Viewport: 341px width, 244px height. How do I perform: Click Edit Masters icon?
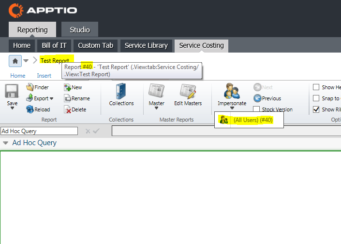point(188,91)
